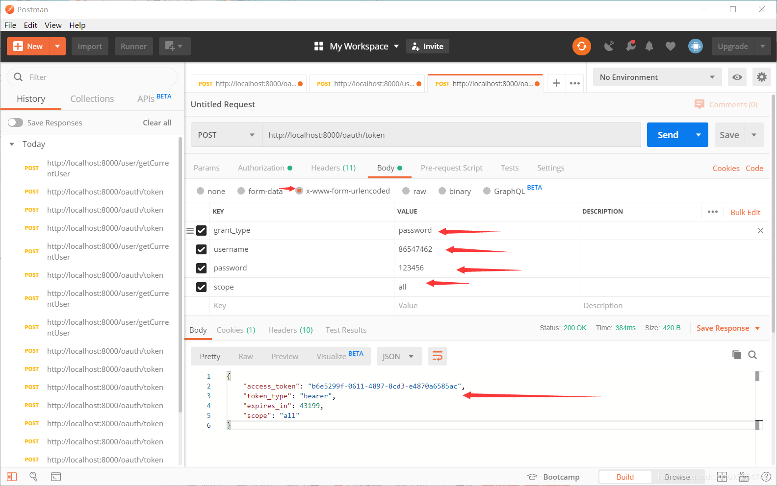Open the environment quick look eye icon
The width and height of the screenshot is (777, 486).
pos(737,77)
